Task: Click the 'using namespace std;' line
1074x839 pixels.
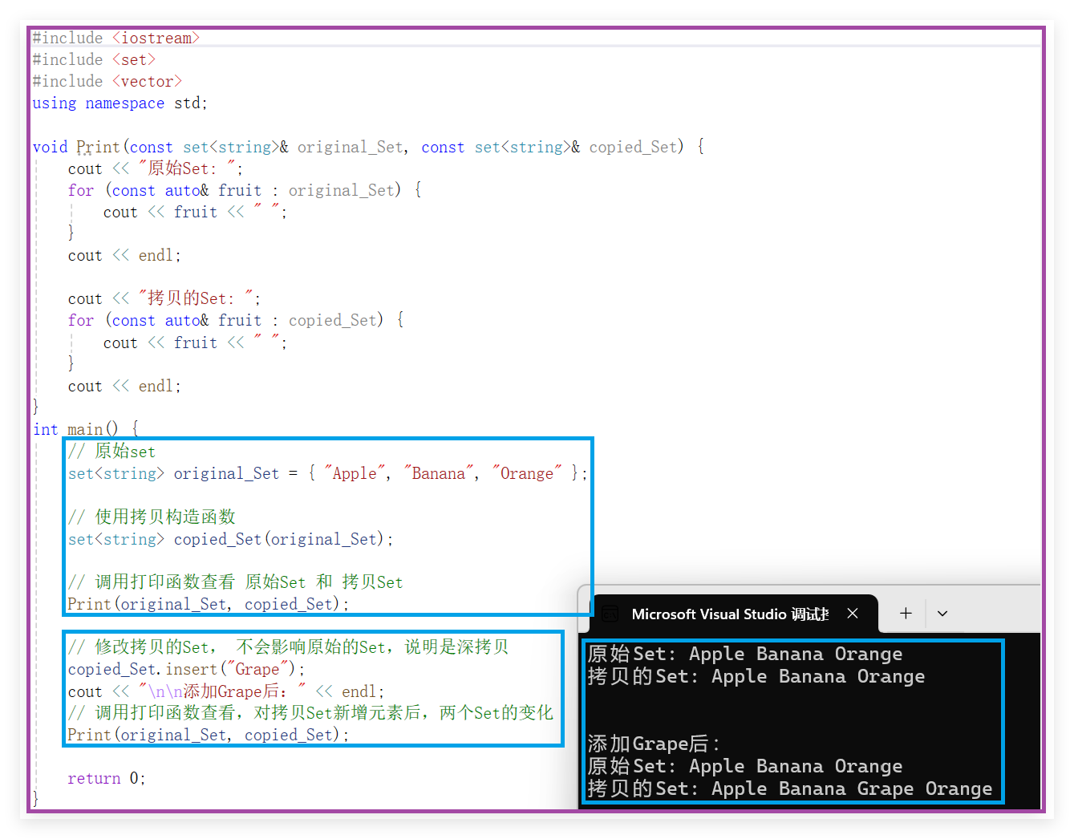Action: (120, 103)
